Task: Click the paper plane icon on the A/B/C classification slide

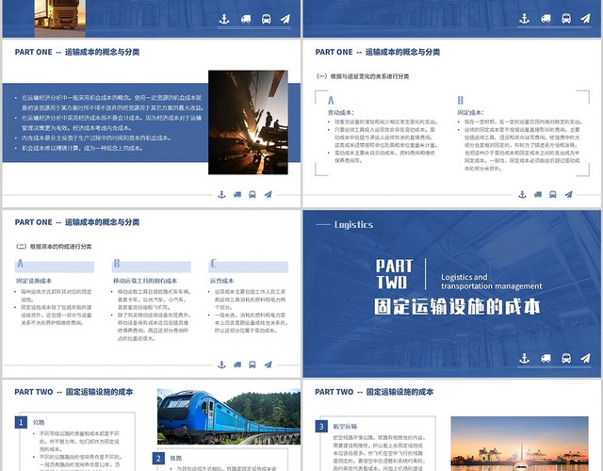Action: click(268, 365)
